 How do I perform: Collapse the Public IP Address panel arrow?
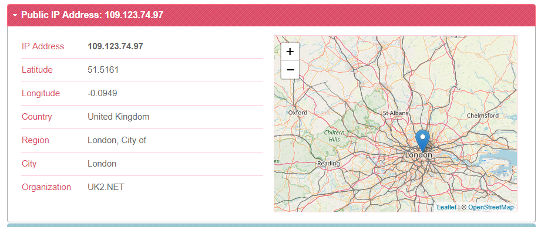coord(15,15)
